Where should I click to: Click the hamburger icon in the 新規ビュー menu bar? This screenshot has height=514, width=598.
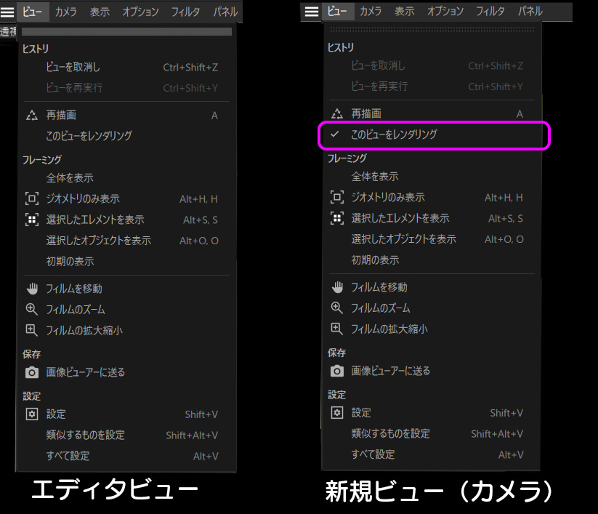312,12
